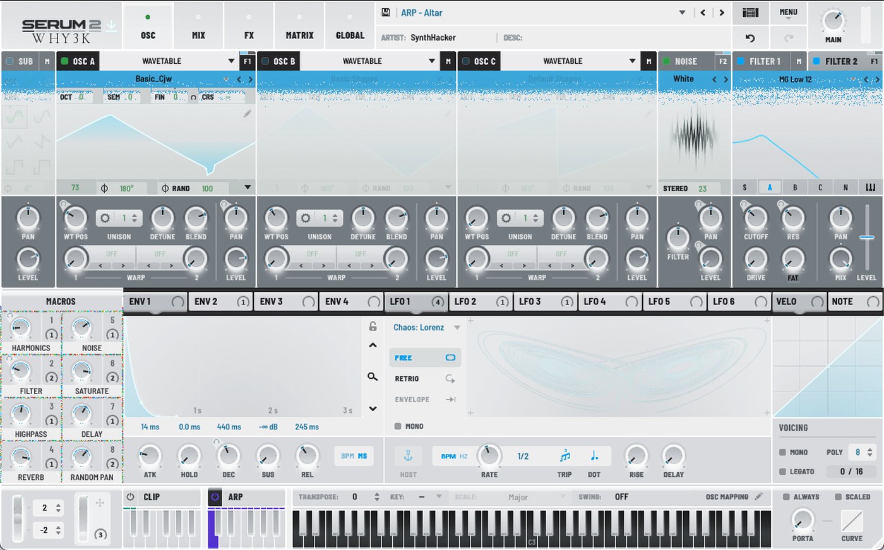The image size is (884, 550).
Task: Select the sine sub waveform icon
Action: [15, 116]
